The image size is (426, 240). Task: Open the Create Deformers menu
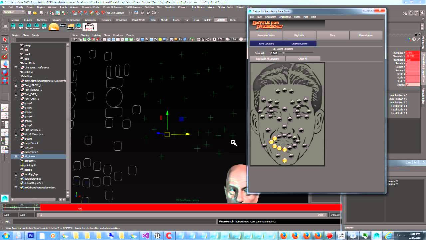113,7
